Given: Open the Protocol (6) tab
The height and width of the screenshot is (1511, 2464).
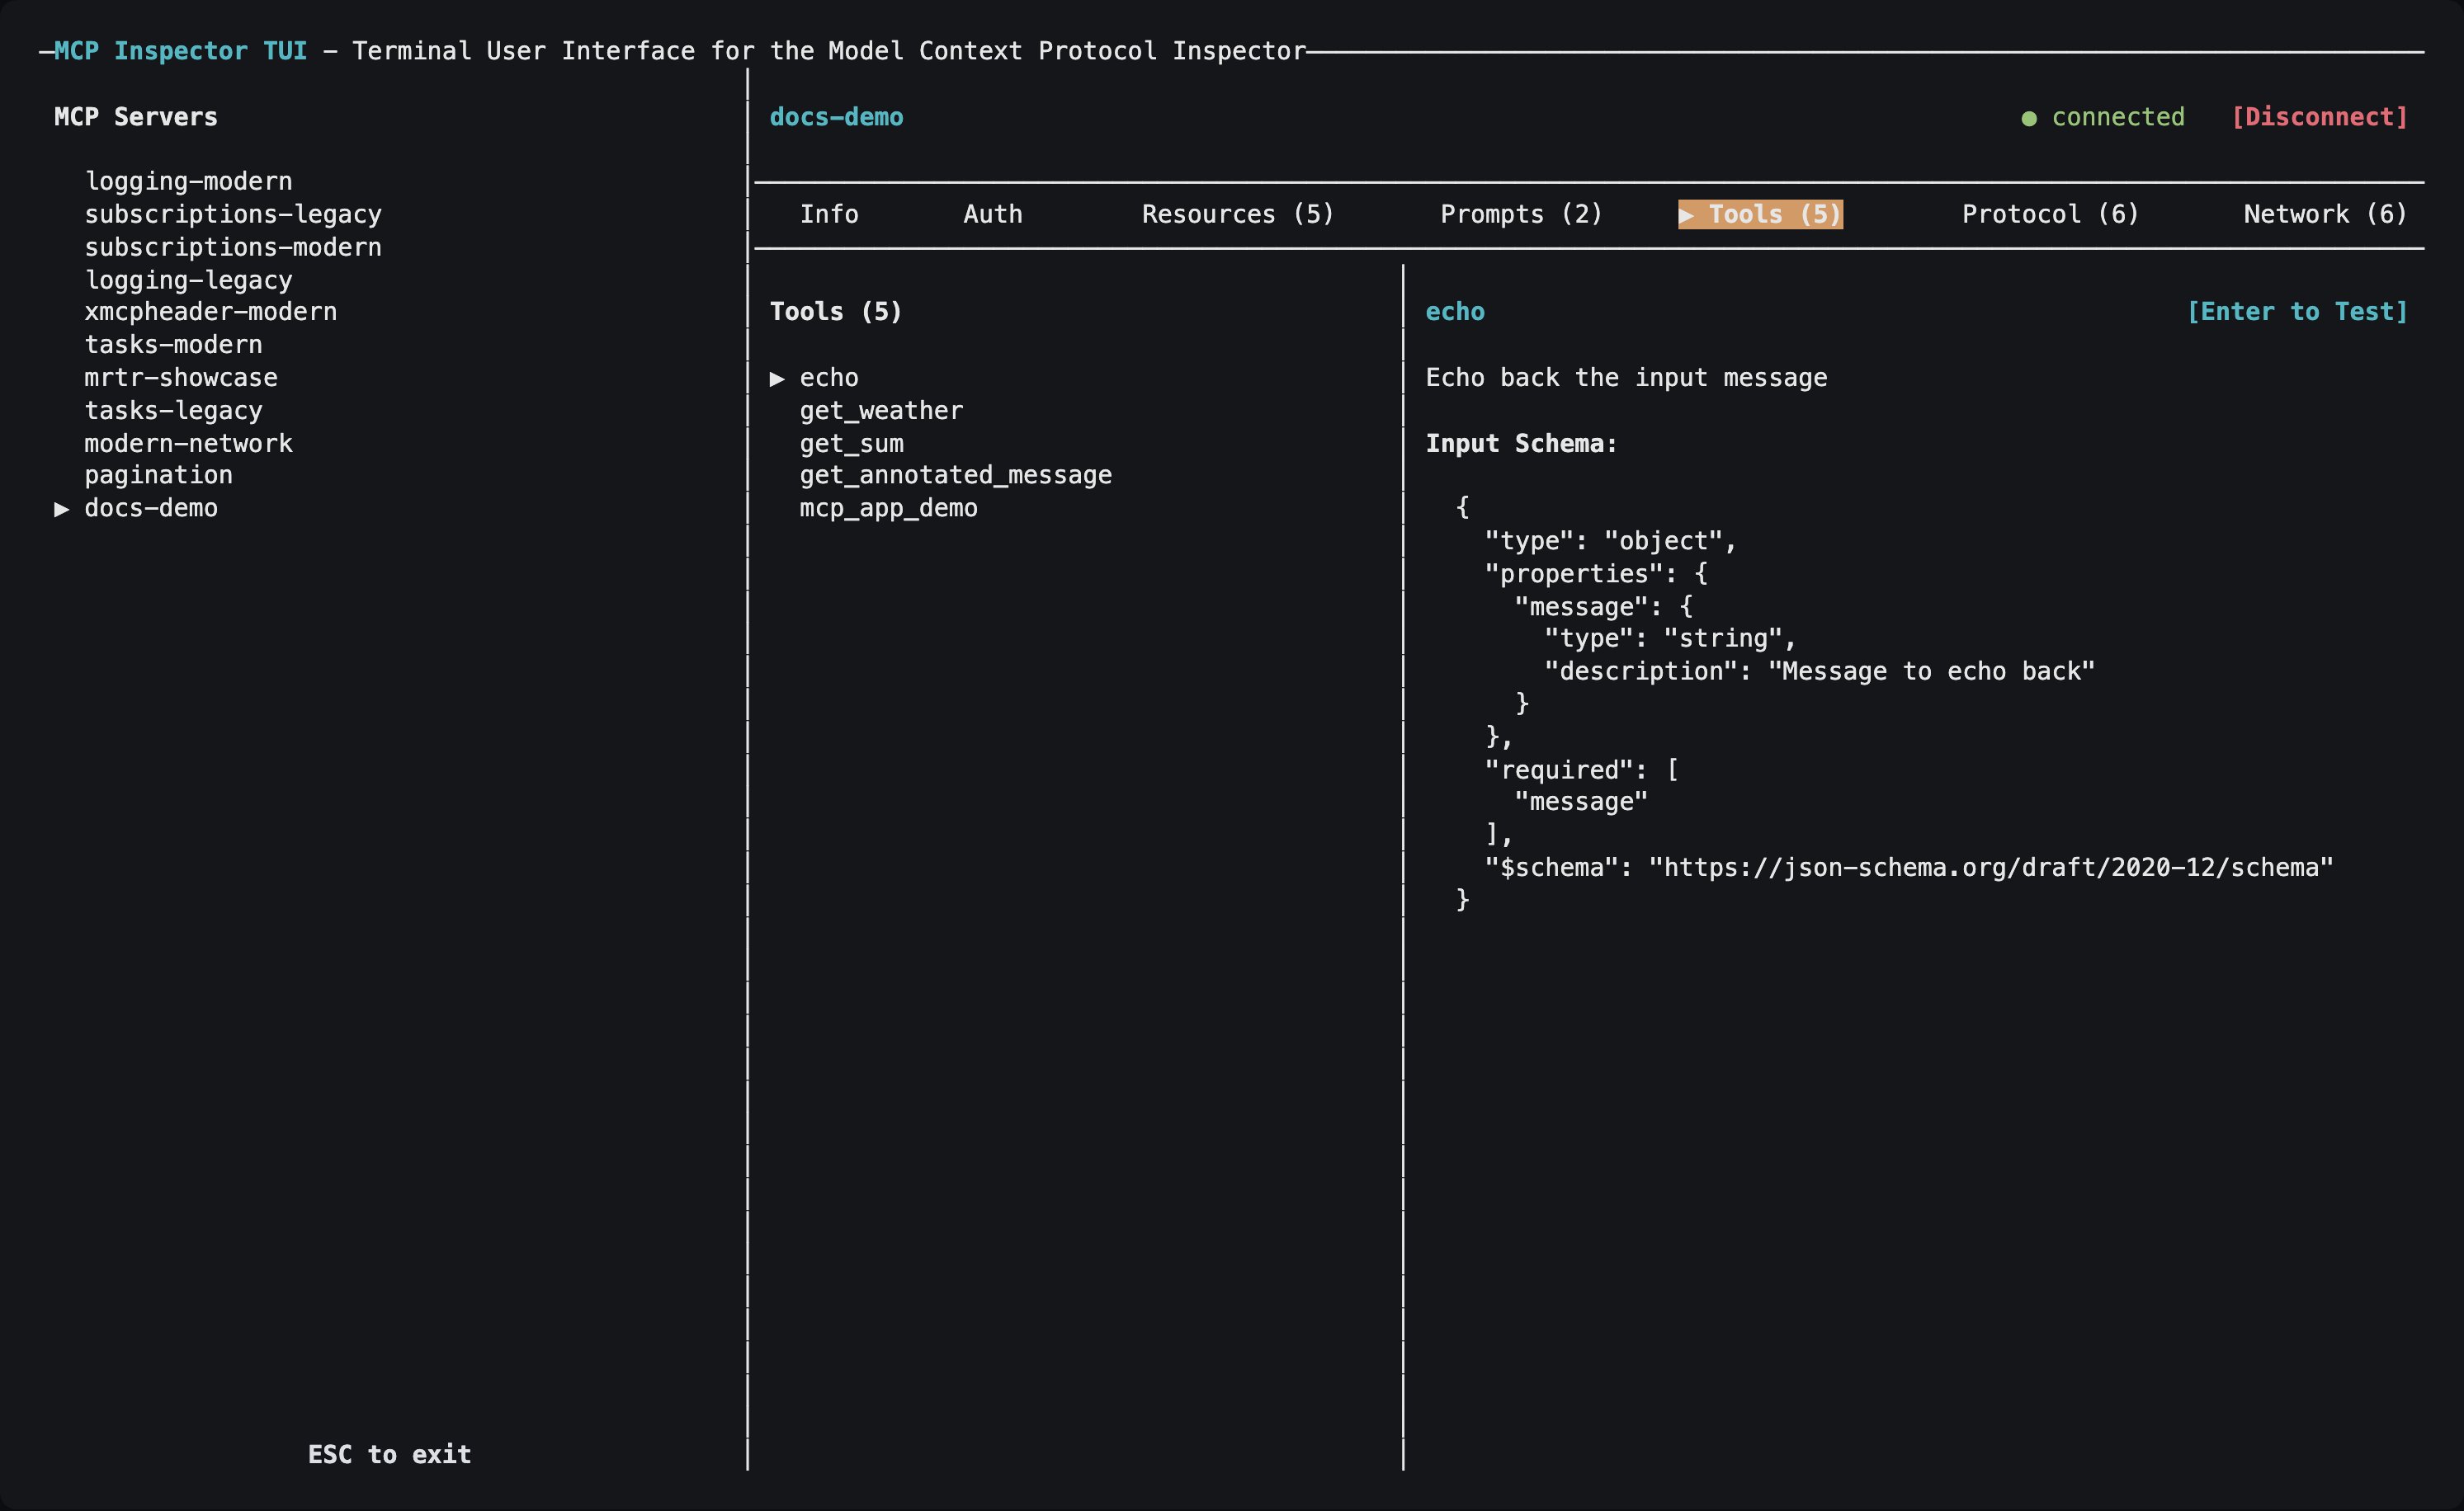Looking at the screenshot, I should pyautogui.click(x=2050, y=214).
